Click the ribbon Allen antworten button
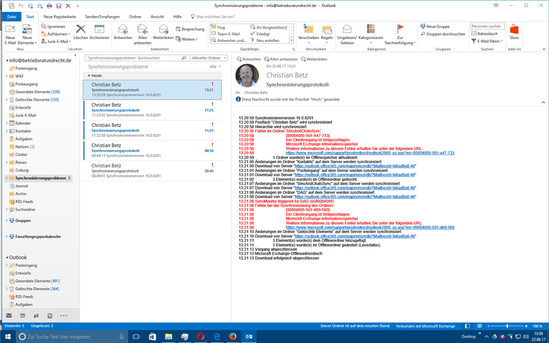This screenshot has height=343, width=549. click(x=143, y=35)
